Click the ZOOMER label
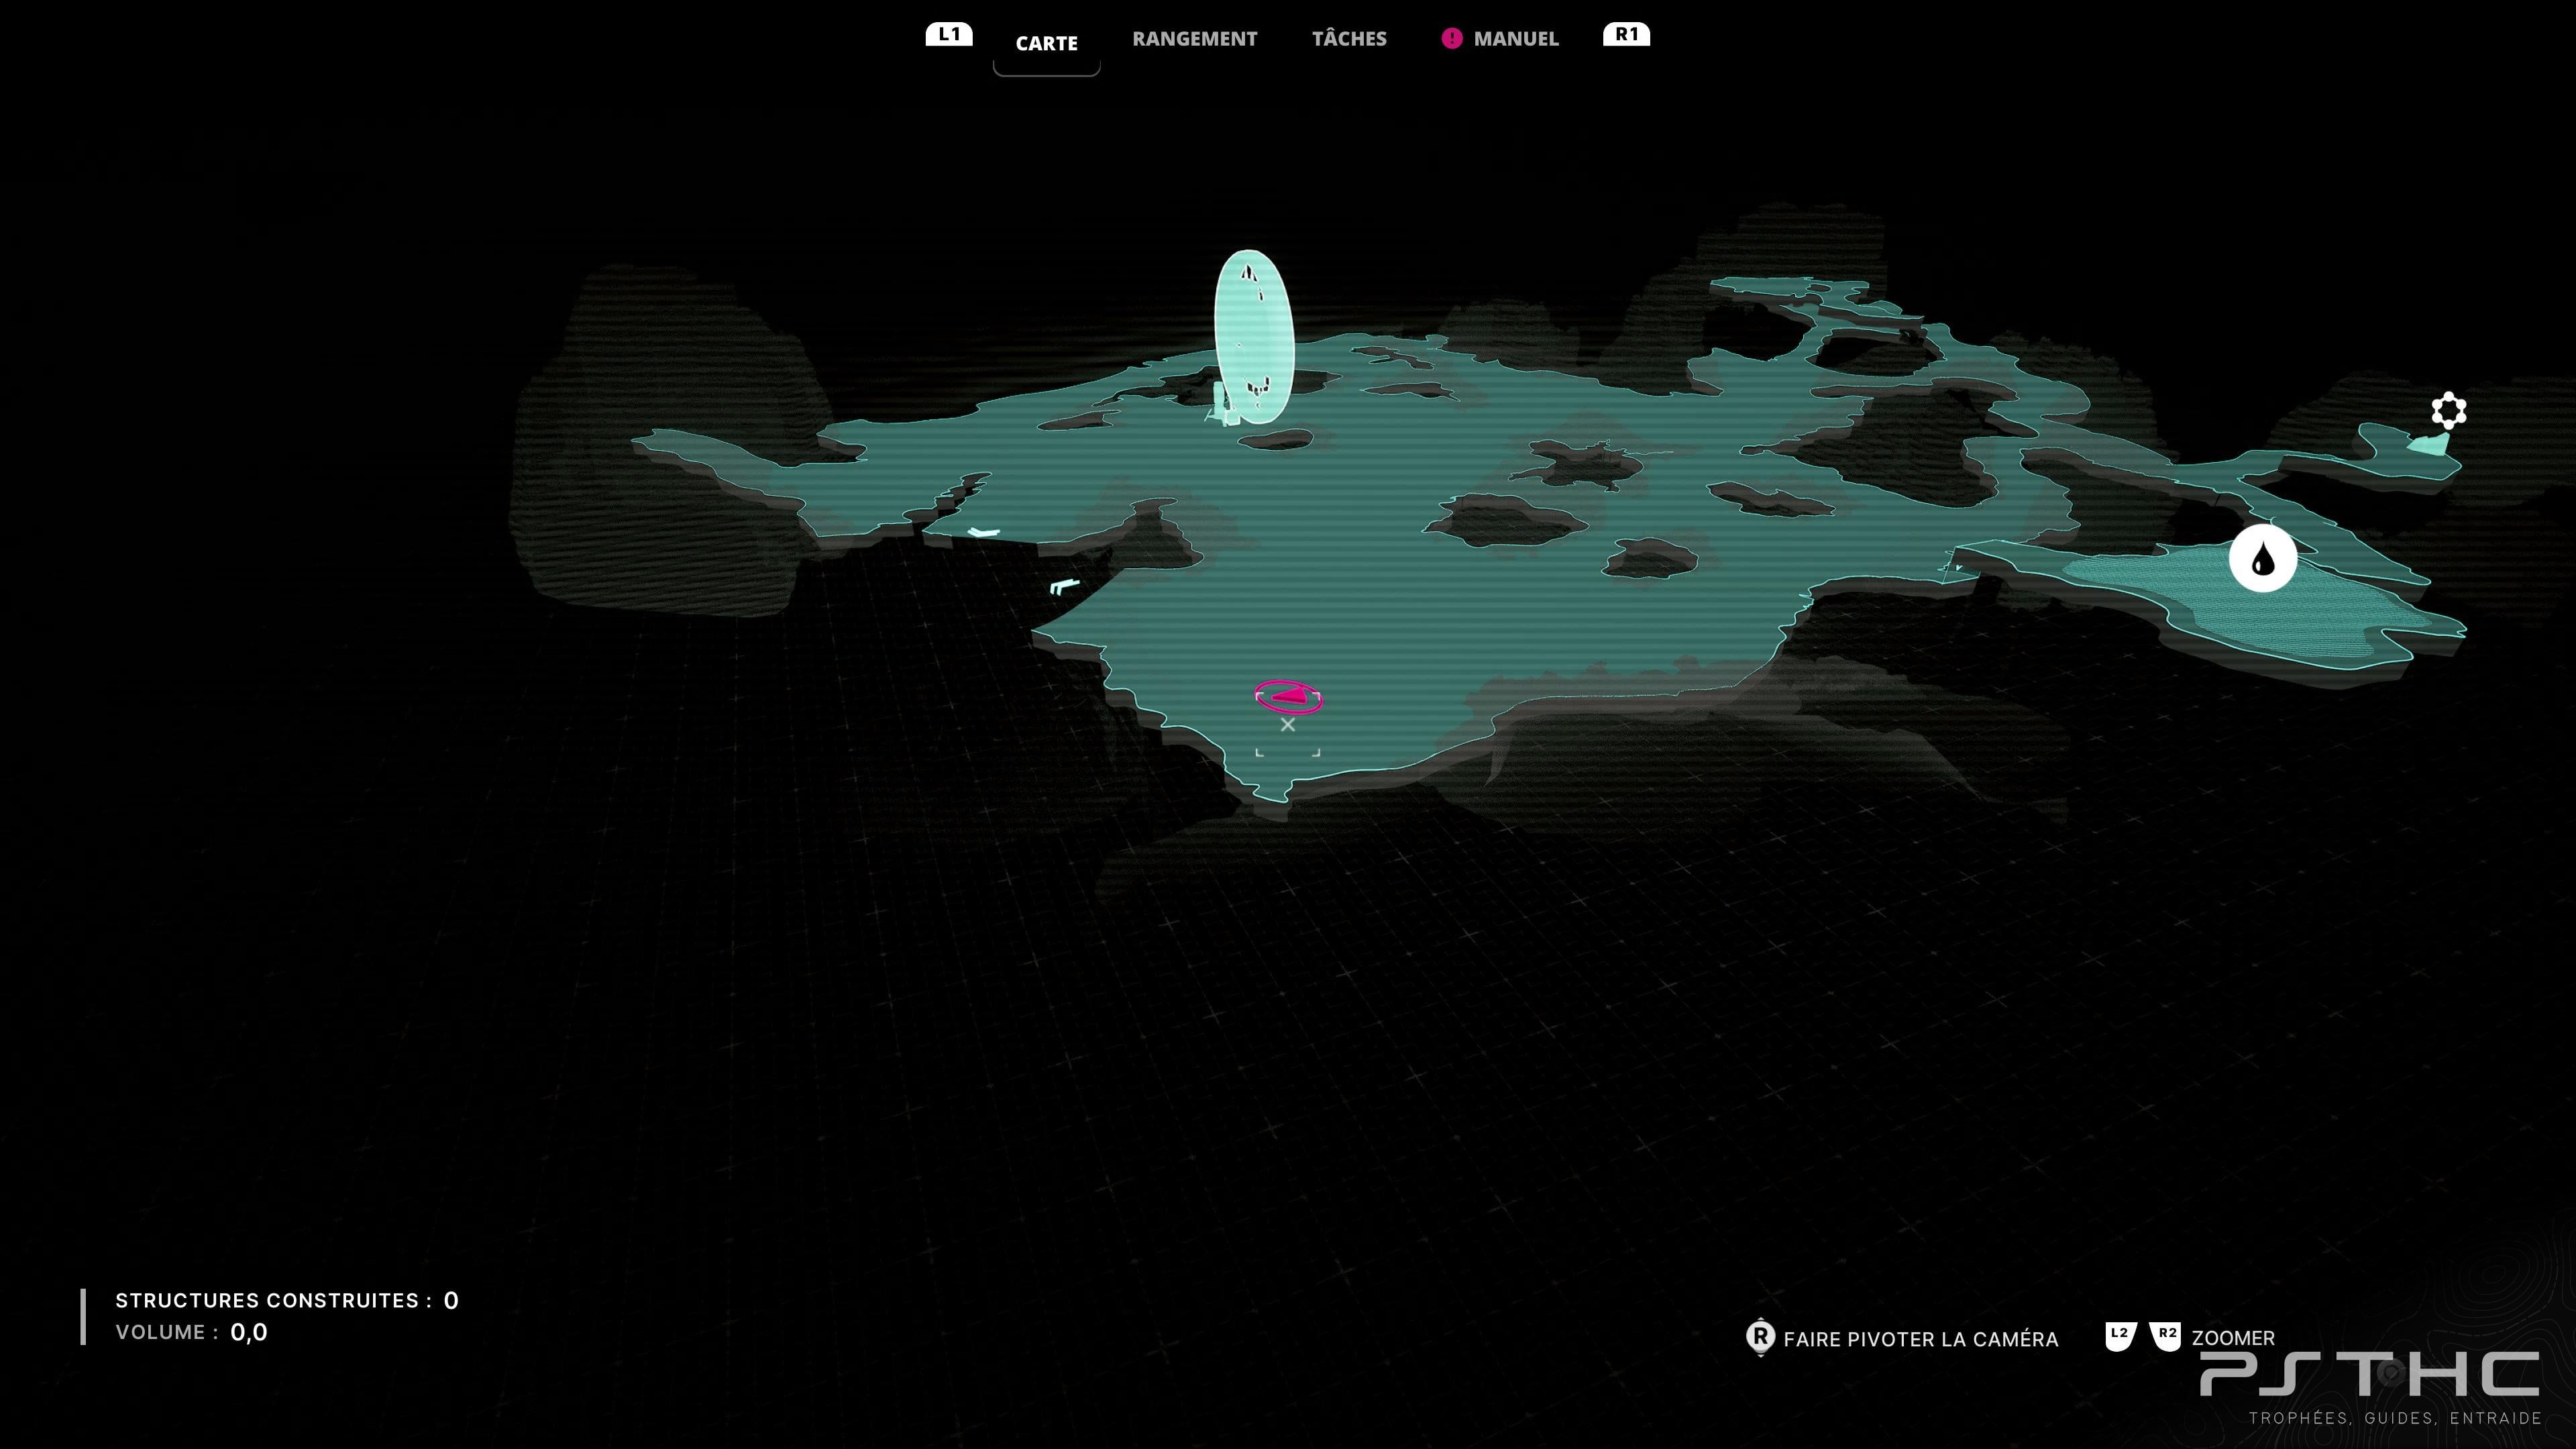Viewport: 2576px width, 1449px height. click(x=2232, y=1338)
